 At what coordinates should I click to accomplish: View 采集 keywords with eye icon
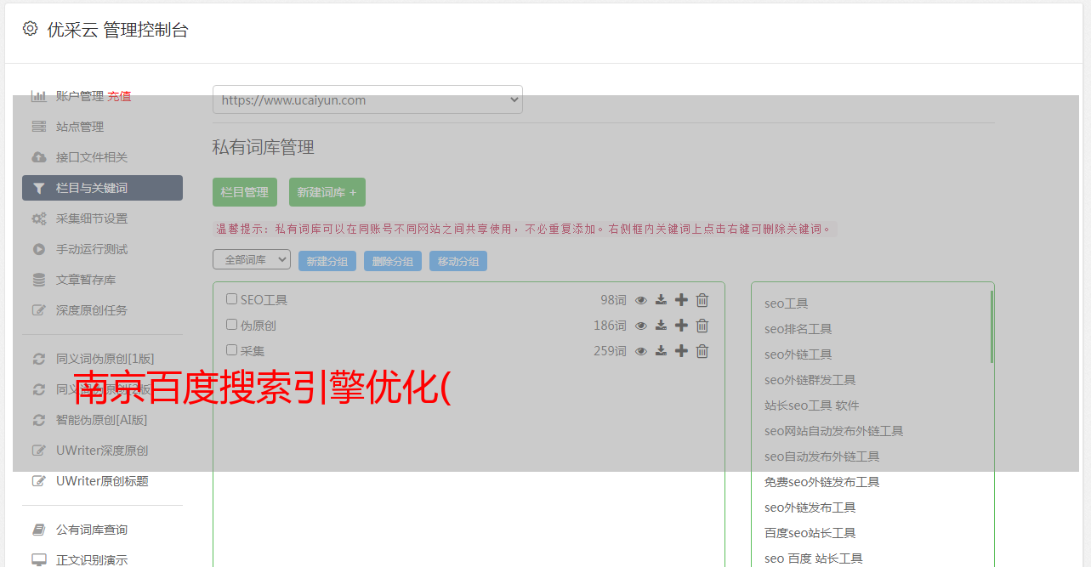[641, 351]
